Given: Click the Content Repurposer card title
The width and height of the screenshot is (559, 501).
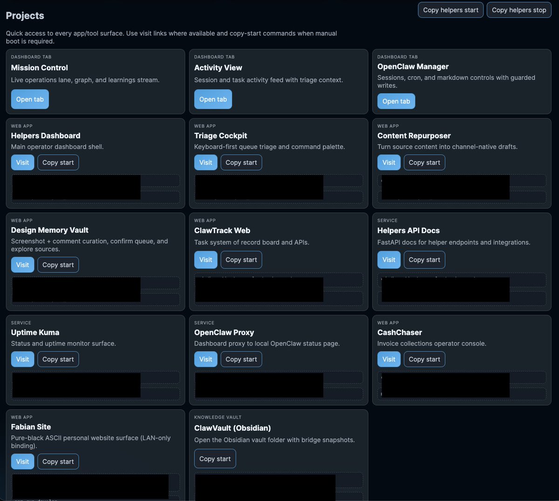Looking at the screenshot, I should 414,136.
